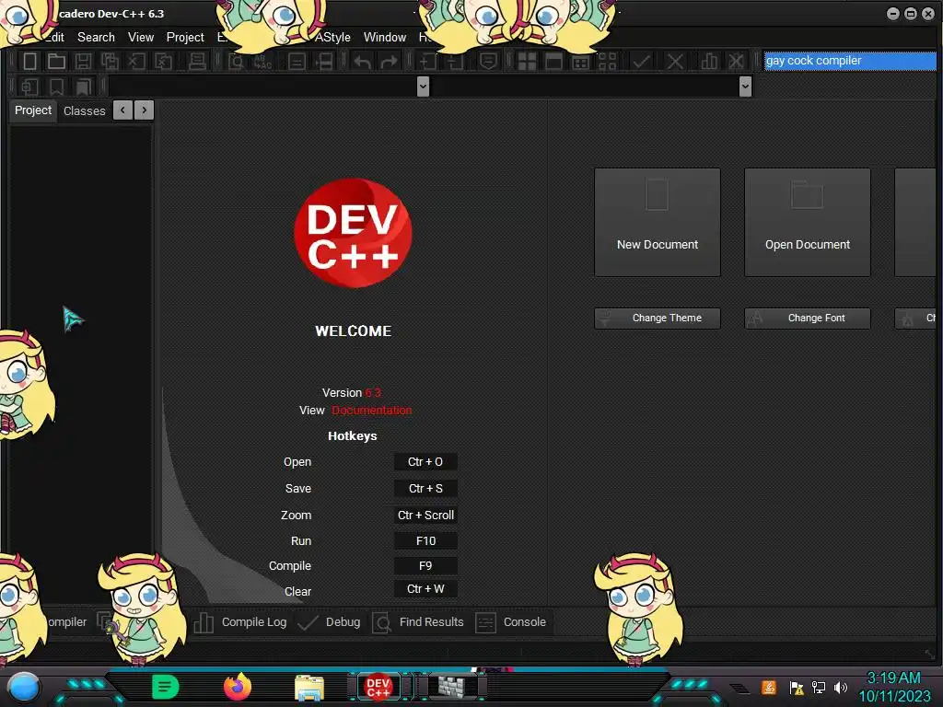
Task: Switch to the Classes sidebar tab
Action: coord(84,110)
